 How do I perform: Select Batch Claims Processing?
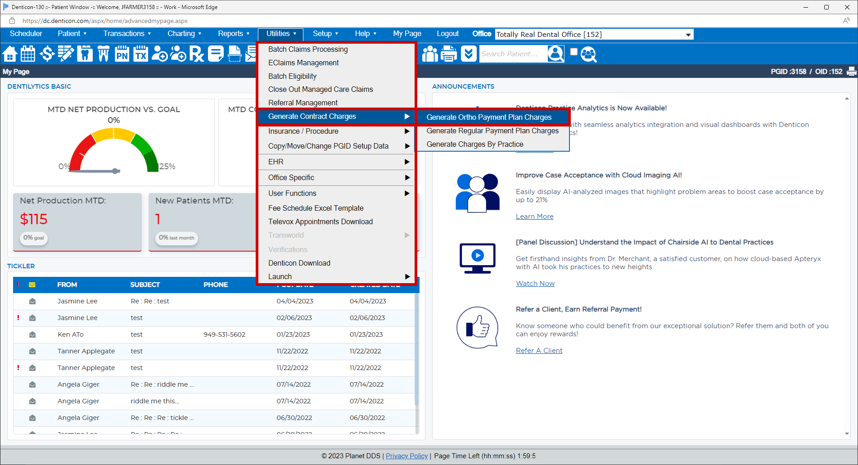click(x=336, y=50)
